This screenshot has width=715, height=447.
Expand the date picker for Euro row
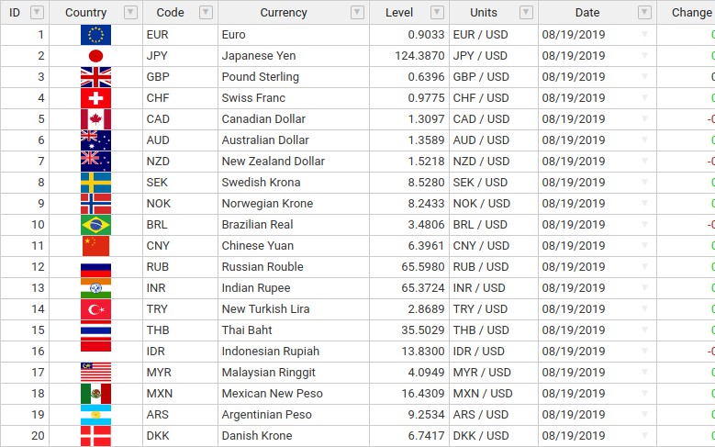click(x=644, y=35)
